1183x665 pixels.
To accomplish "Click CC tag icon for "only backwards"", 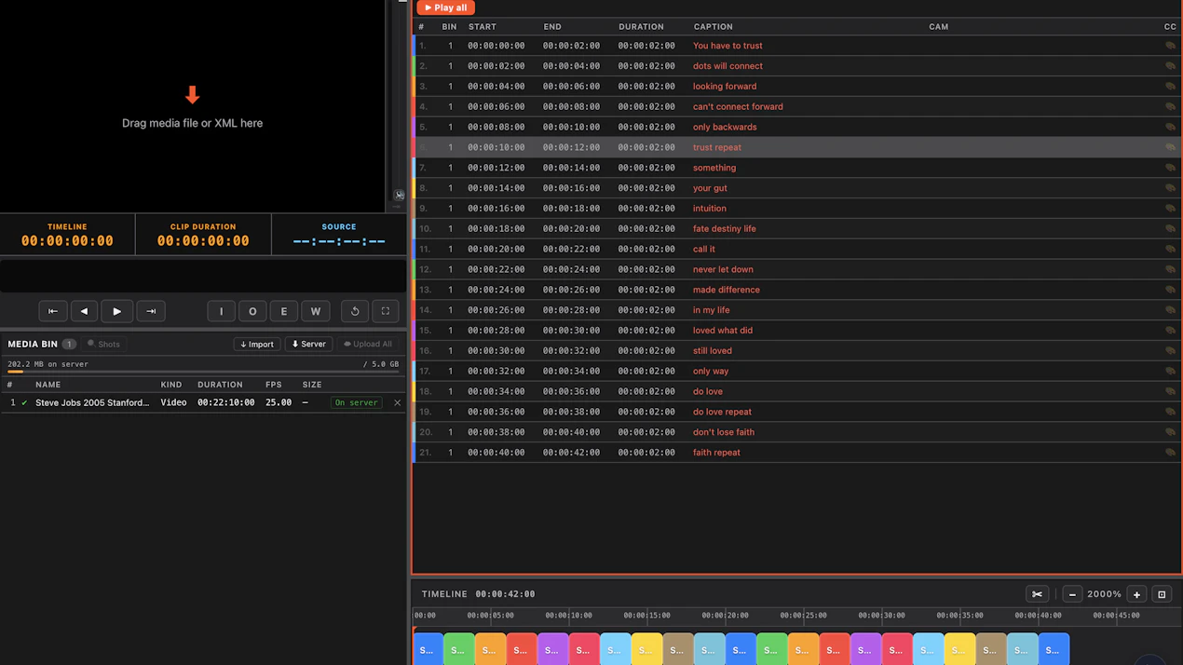I will coord(1170,127).
